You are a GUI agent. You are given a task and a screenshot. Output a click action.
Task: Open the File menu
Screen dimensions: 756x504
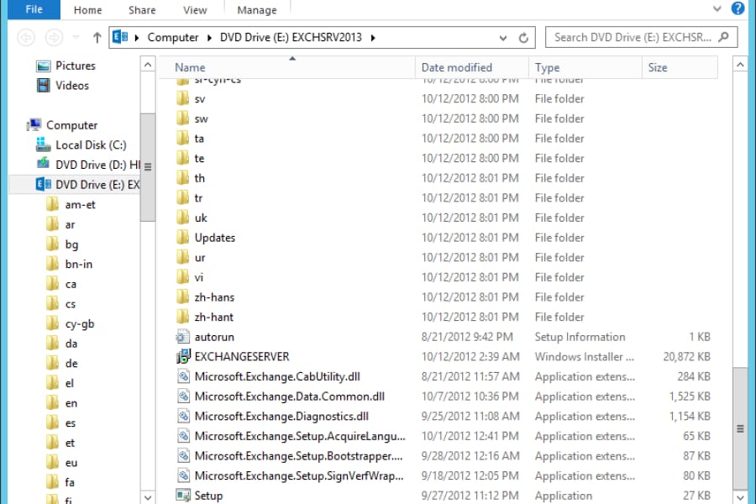click(34, 9)
